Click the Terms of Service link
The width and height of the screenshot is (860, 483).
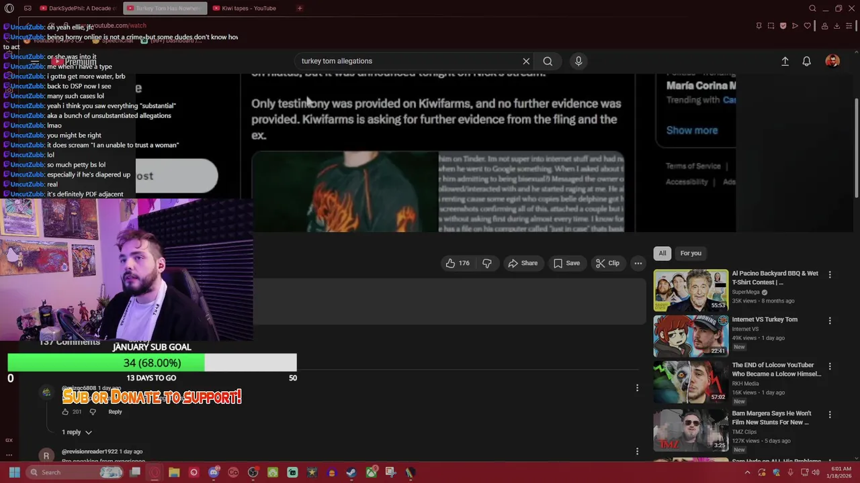[693, 166]
